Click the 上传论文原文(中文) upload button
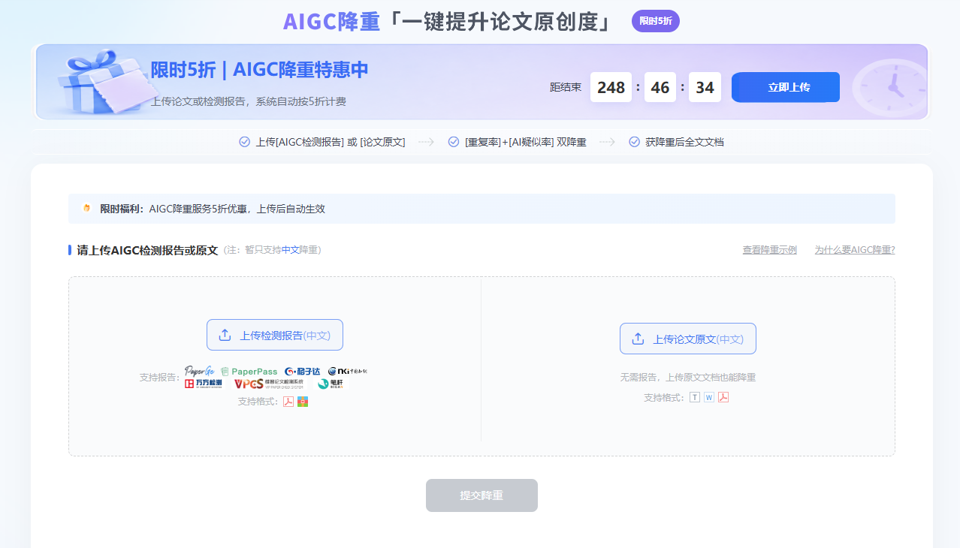The width and height of the screenshot is (960, 548). coord(688,339)
